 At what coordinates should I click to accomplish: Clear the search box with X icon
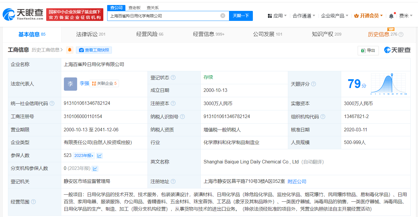click(x=223, y=16)
